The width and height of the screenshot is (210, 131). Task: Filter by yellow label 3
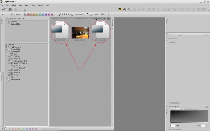coord(34,14)
